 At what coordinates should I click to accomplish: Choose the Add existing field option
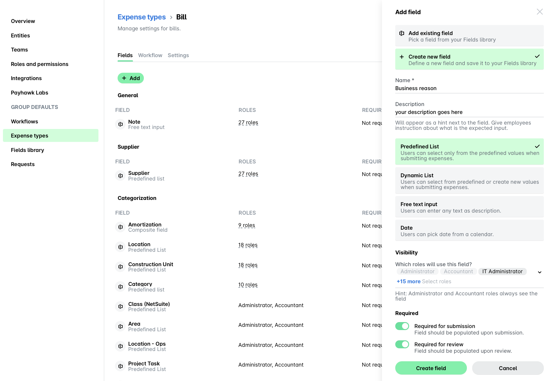pos(469,36)
